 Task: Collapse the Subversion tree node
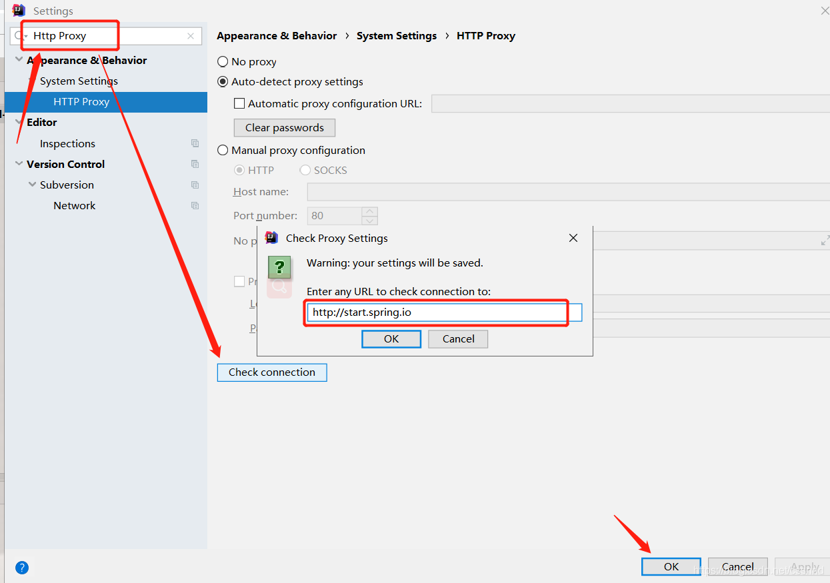tap(32, 185)
